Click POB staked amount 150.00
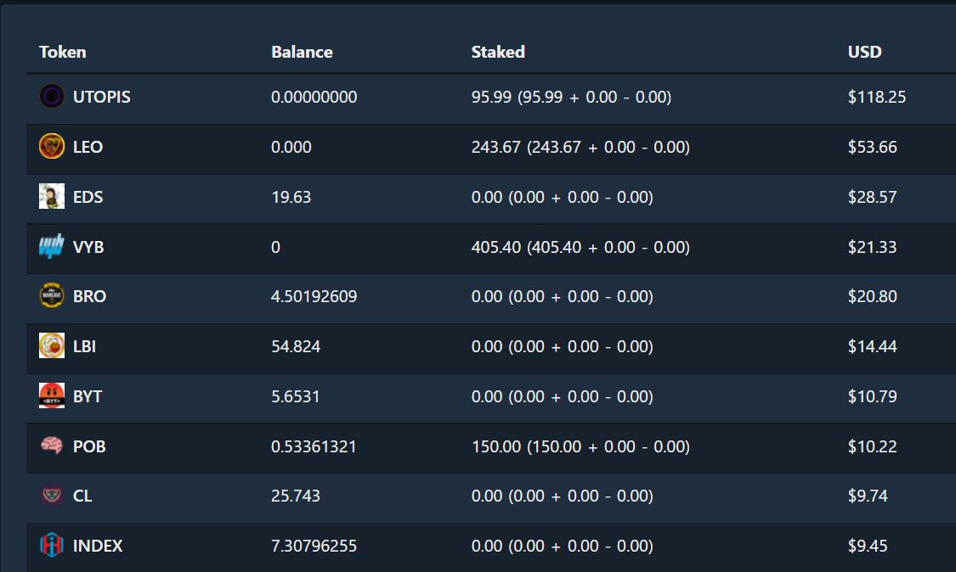The height and width of the screenshot is (572, 956). (496, 446)
